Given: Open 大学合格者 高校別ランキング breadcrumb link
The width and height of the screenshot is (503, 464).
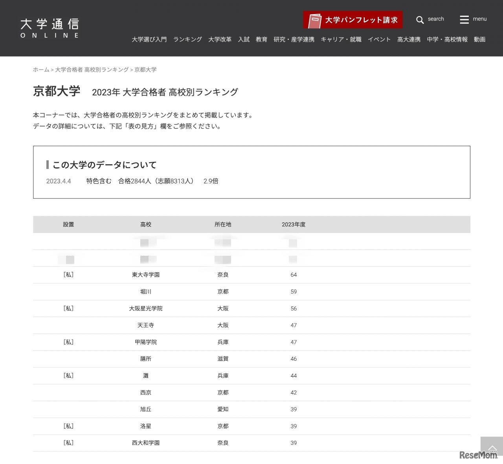Looking at the screenshot, I should click(x=92, y=70).
